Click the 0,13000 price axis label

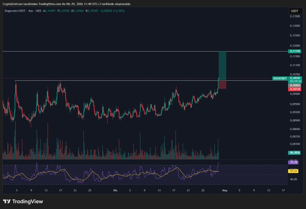(x=295, y=26)
